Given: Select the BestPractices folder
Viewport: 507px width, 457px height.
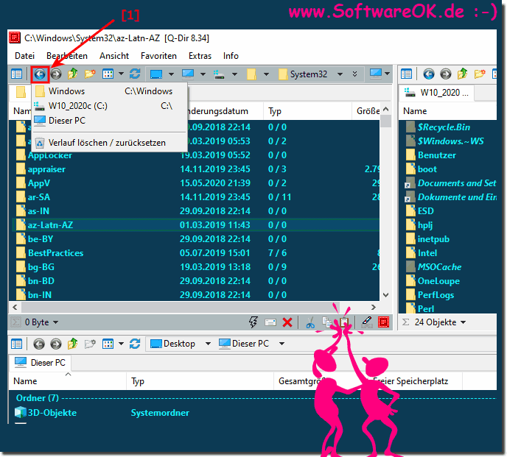Looking at the screenshot, I should pos(55,253).
